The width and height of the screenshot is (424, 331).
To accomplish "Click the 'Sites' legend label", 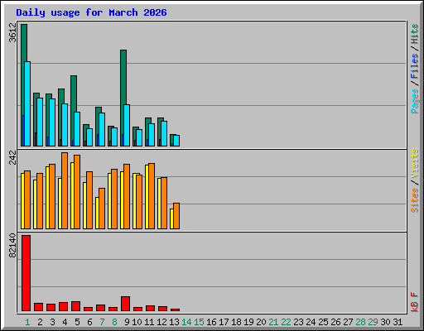I will coord(414,200).
